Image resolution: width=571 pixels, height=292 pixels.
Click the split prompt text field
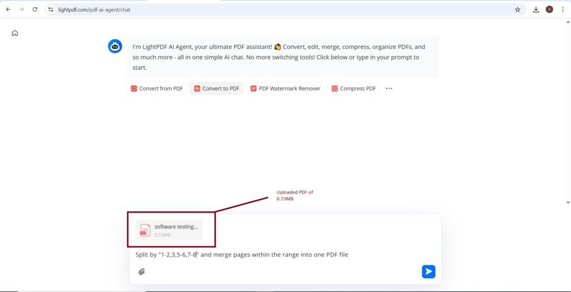coord(279,255)
